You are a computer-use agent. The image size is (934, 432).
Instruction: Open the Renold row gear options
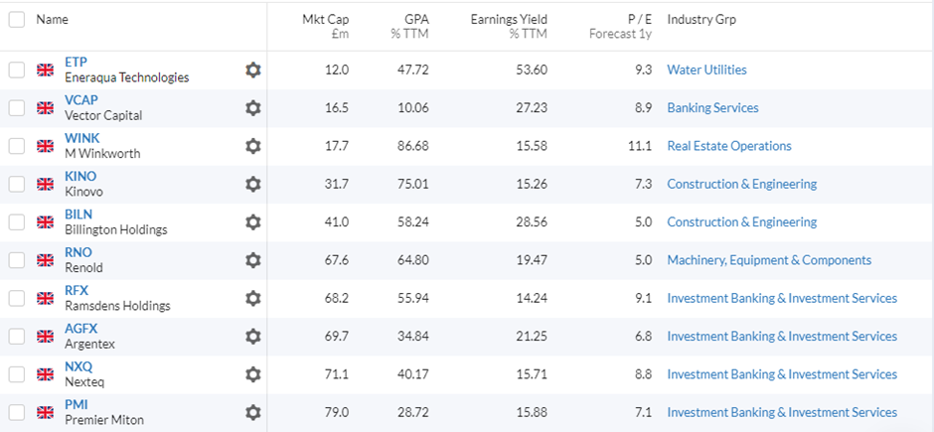pos(253,260)
